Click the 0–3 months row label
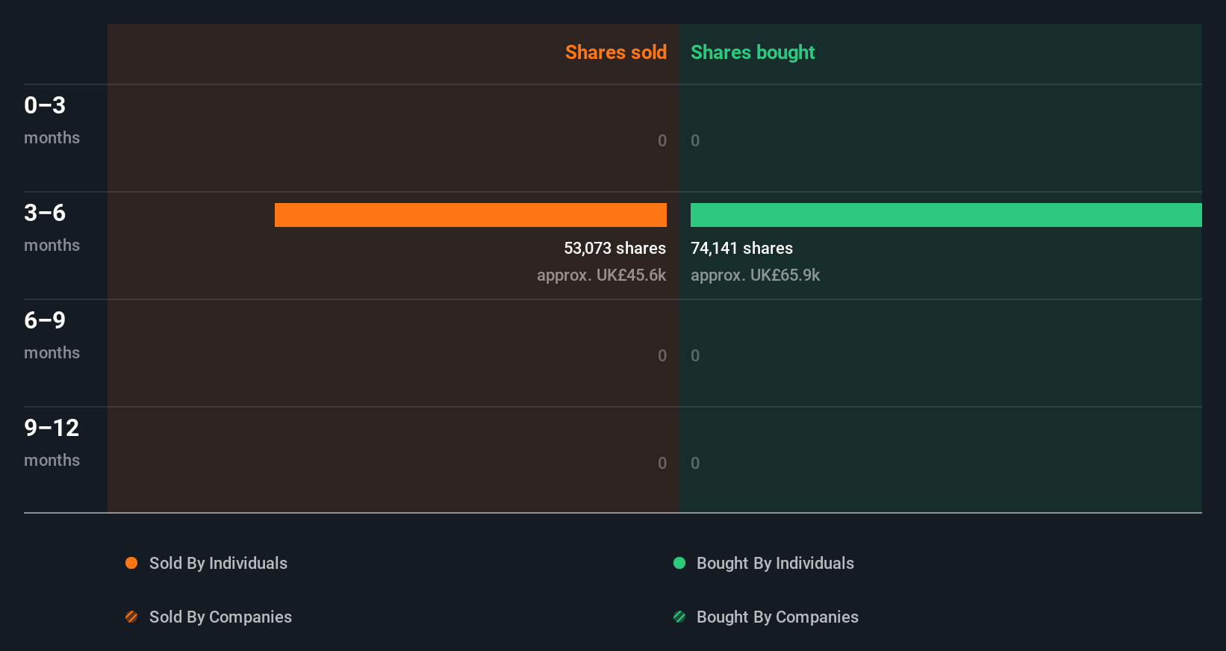1226x651 pixels. (x=52, y=120)
